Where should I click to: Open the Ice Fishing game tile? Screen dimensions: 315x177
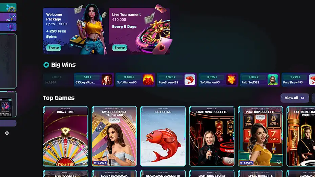pyautogui.click(x=163, y=136)
